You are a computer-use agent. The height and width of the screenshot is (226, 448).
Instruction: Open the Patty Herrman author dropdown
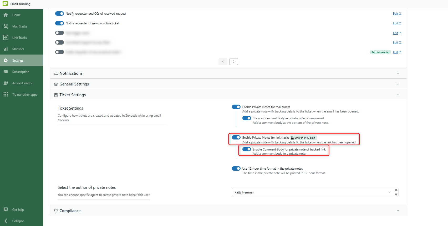click(315, 192)
